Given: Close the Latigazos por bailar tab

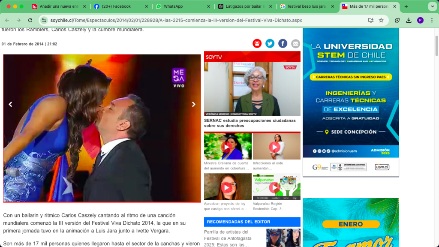Looking at the screenshot, I should pyautogui.click(x=271, y=6).
